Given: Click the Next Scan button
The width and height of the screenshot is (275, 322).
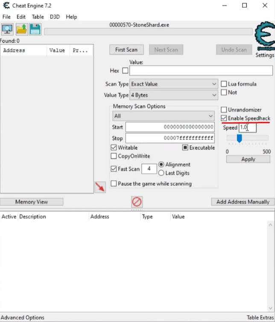Looking at the screenshot, I should click(x=166, y=50).
